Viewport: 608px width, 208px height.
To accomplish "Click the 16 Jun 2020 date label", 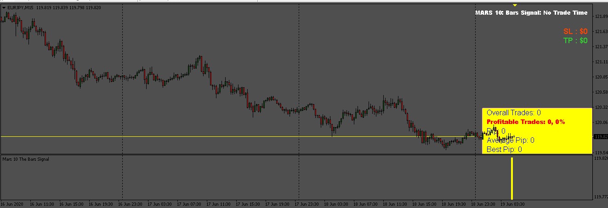I will [11, 204].
